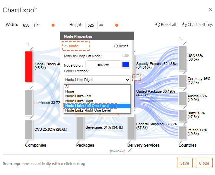Image resolution: width=215 pixels, height=175 pixels.
Task: Click the gray USA node bar
Action: tap(182, 58)
